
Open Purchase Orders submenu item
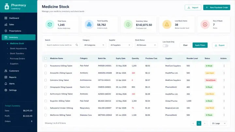coord(17,59)
